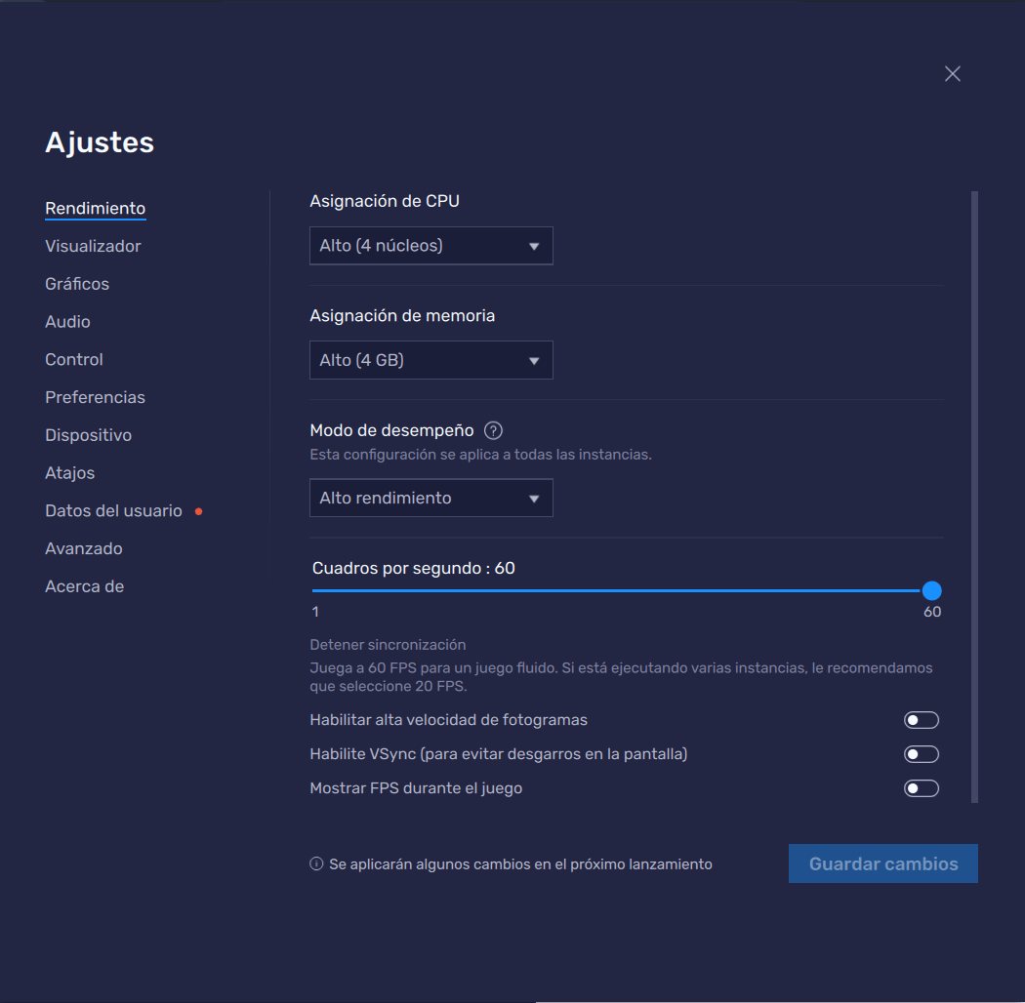The height and width of the screenshot is (1003, 1025).
Task: Toggle Mostrar FPS durante el juego
Action: pos(922,788)
